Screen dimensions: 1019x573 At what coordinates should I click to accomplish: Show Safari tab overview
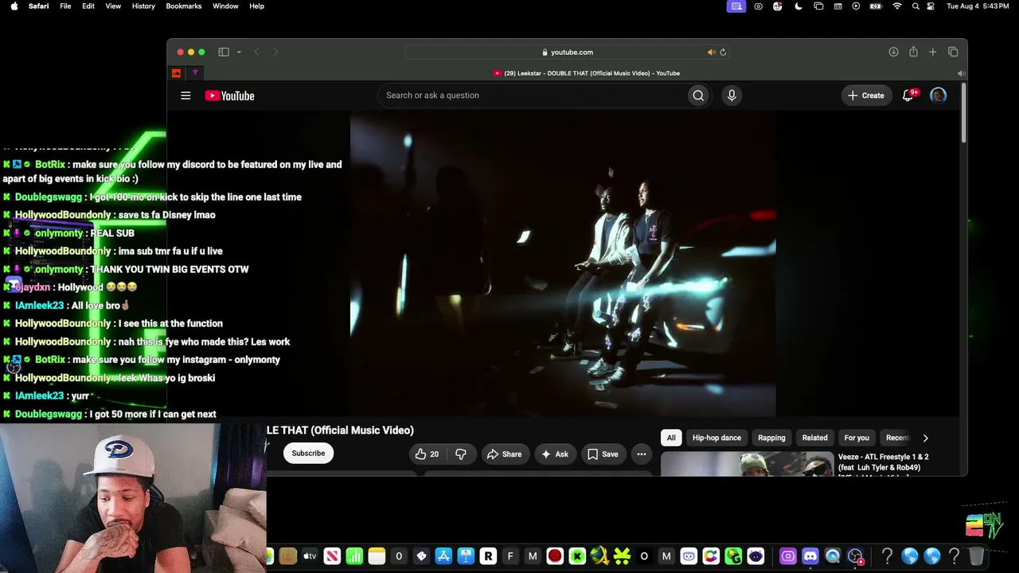coord(953,52)
